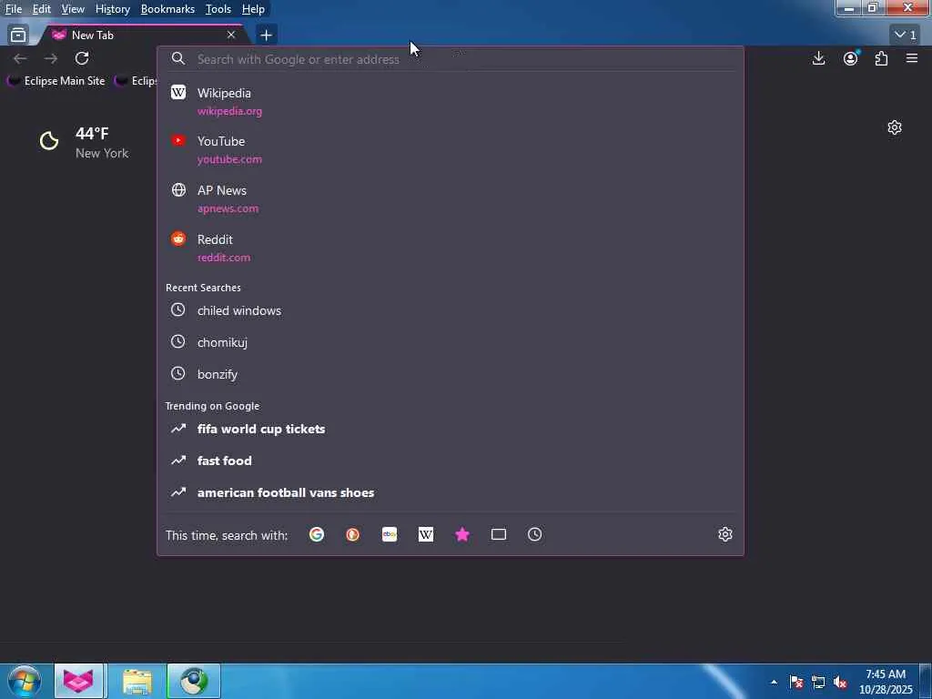Open the File menu
This screenshot has height=699, width=932.
coord(14,9)
